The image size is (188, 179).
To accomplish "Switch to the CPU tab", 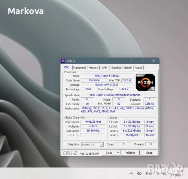I will click(x=67, y=67).
